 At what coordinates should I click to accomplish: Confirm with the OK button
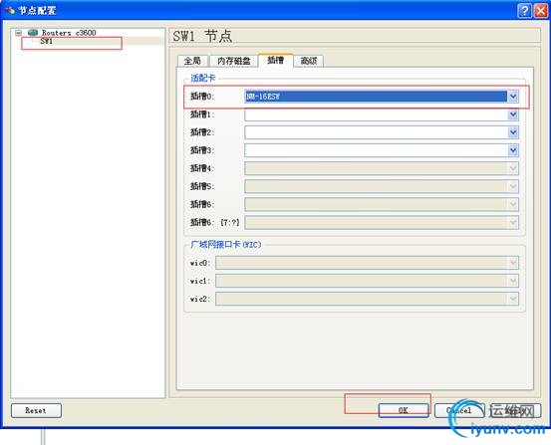tap(404, 410)
